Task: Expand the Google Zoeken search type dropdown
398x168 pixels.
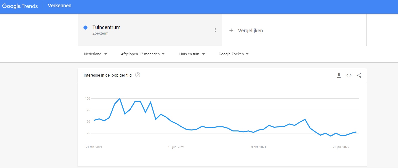Action: pos(233,54)
